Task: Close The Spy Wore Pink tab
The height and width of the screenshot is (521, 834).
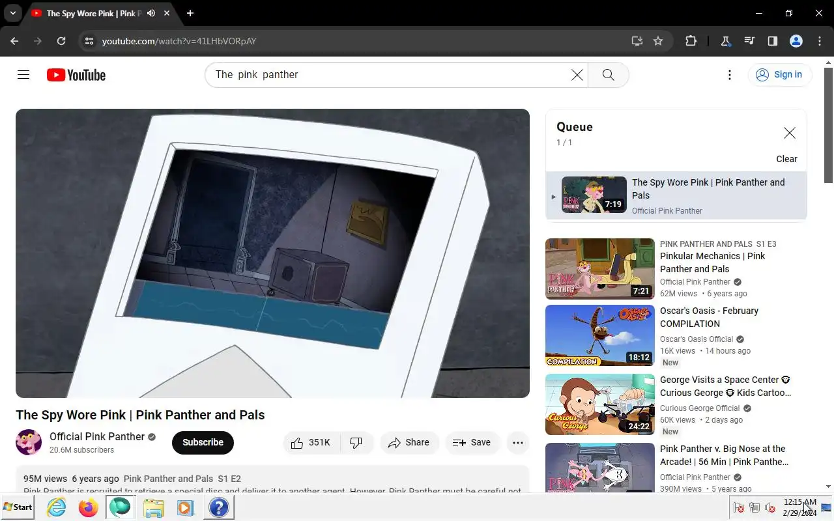Action: 167,13
